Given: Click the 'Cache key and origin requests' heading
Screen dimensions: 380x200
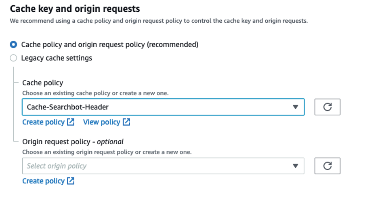Looking at the screenshot, I should pos(75,9).
